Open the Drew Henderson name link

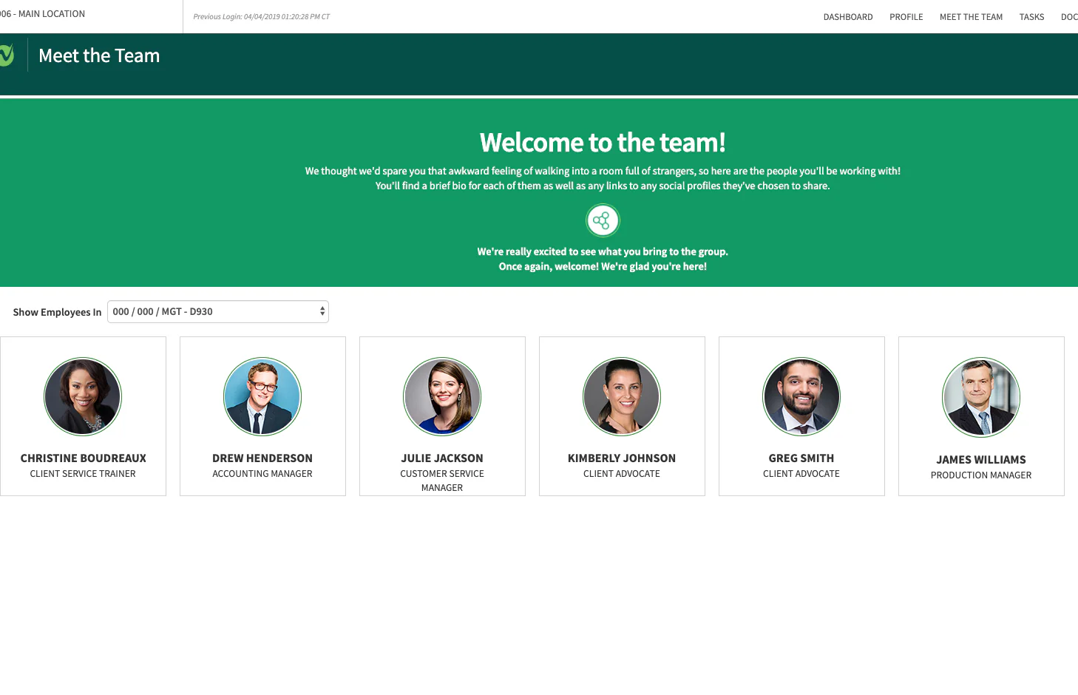click(262, 458)
